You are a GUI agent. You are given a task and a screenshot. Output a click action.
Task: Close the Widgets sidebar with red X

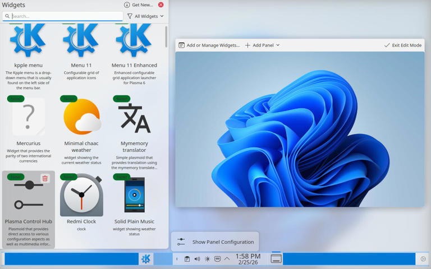(161, 4)
